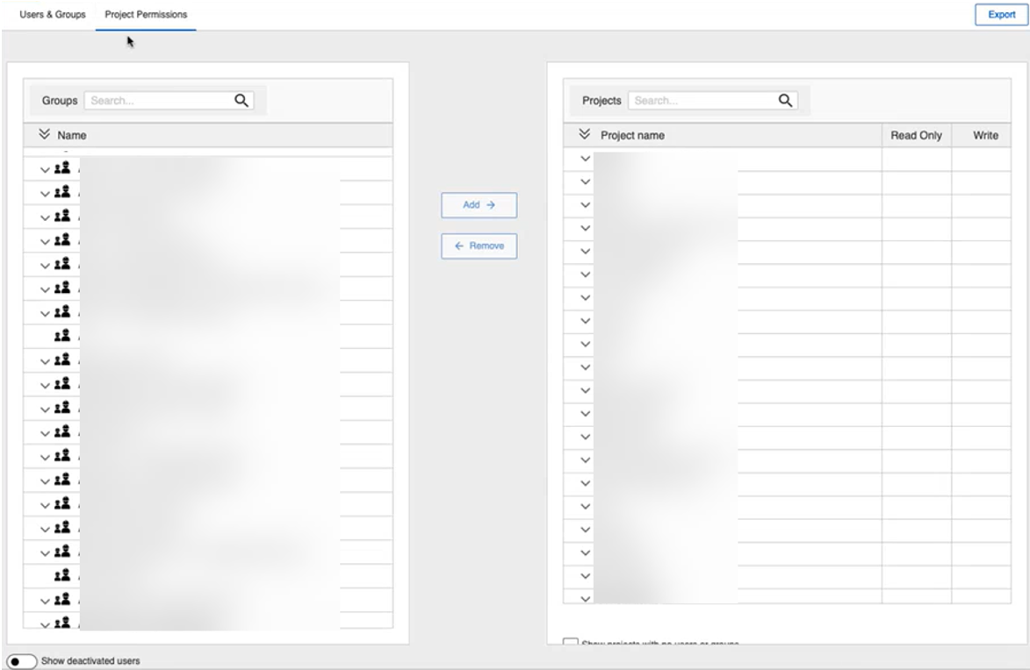This screenshot has width=1030, height=670.
Task: Click the Groups panel label
Action: pyautogui.click(x=60, y=100)
